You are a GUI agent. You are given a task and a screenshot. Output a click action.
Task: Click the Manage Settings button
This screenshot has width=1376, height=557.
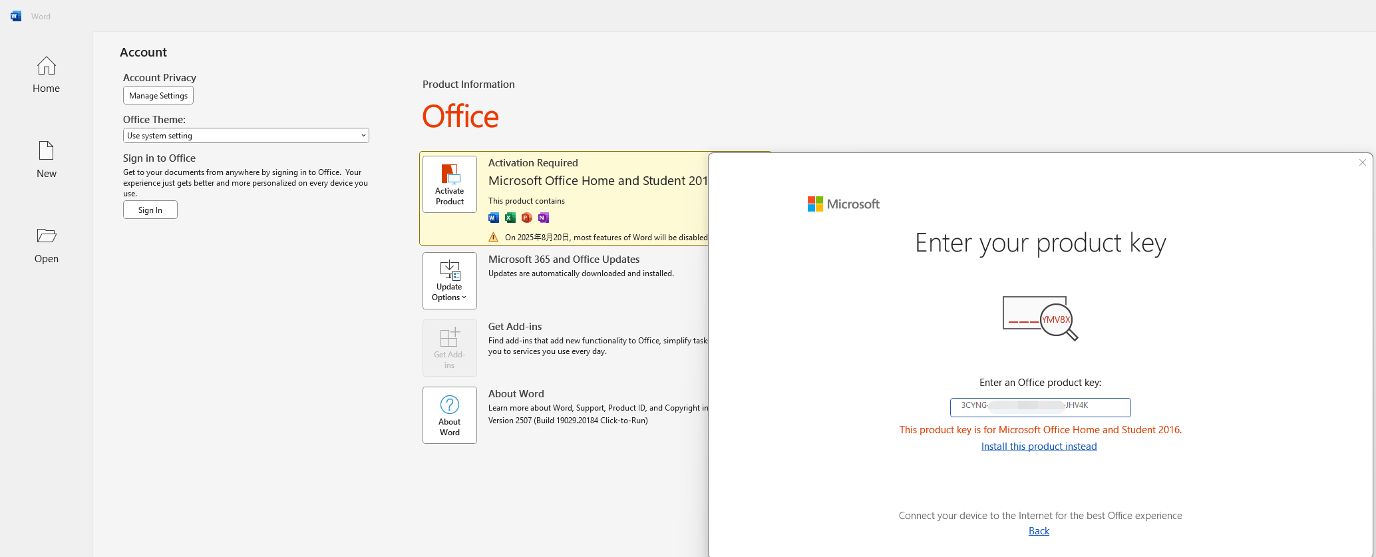click(x=158, y=96)
